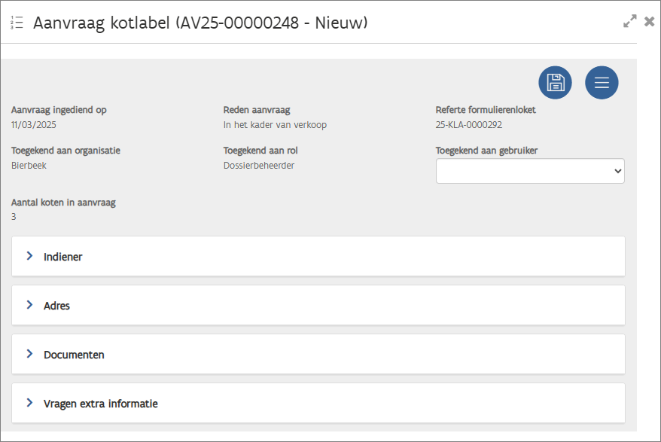Expand the Documenten section
This screenshot has width=661, height=442.
pos(74,355)
